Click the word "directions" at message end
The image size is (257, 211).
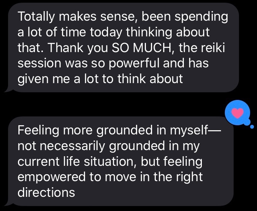[x=46, y=191]
